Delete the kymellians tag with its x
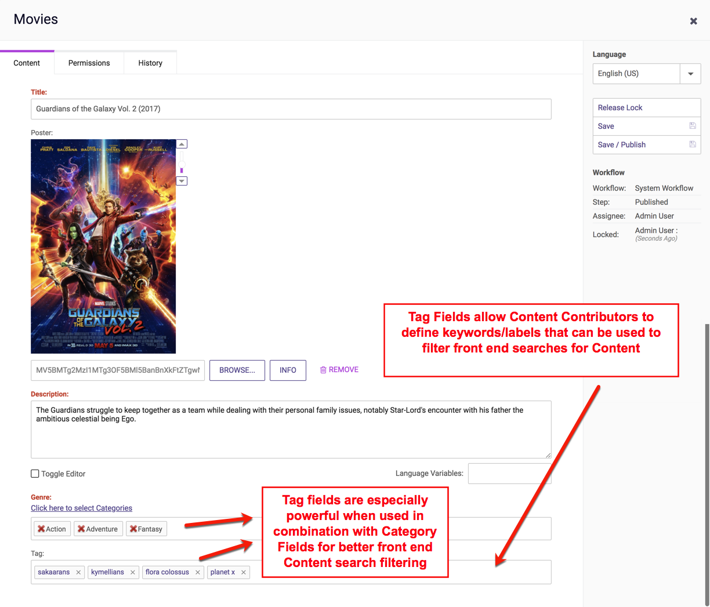710x607 pixels. click(x=133, y=572)
